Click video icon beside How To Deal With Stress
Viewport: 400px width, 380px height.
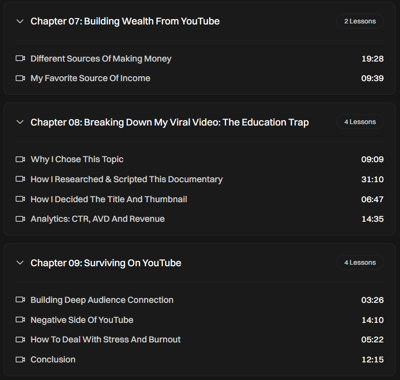pos(20,339)
